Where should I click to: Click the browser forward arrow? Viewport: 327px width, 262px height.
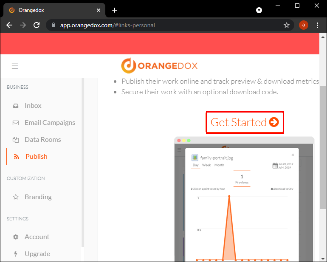click(x=23, y=25)
